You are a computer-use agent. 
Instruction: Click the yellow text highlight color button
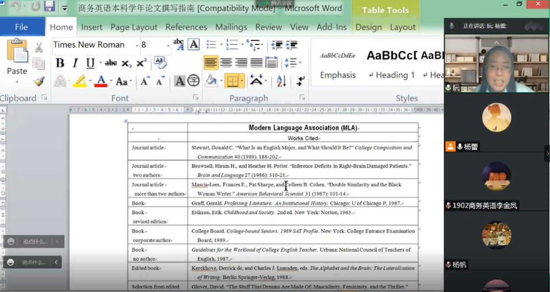point(79,81)
